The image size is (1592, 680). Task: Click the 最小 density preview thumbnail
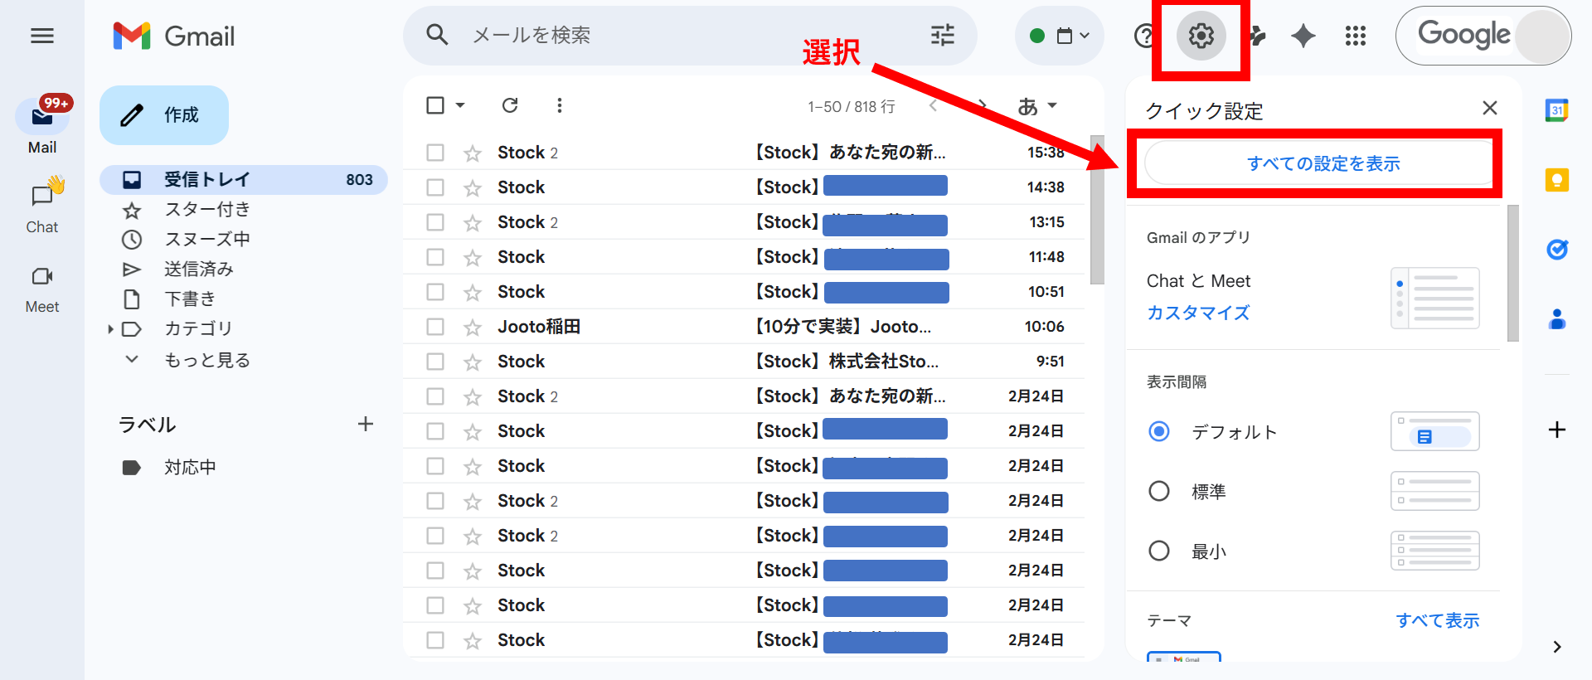coord(1435,551)
